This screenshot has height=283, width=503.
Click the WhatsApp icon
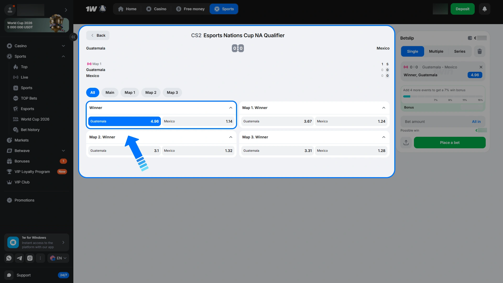[9, 258]
